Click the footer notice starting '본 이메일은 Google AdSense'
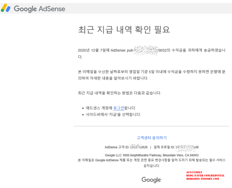The height and width of the screenshot is (188, 232). (x=152, y=163)
